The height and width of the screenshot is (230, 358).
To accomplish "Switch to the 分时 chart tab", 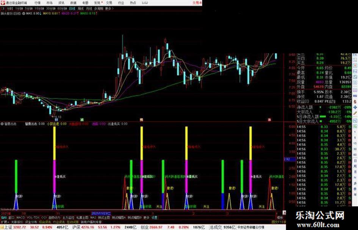I will 10,9.
